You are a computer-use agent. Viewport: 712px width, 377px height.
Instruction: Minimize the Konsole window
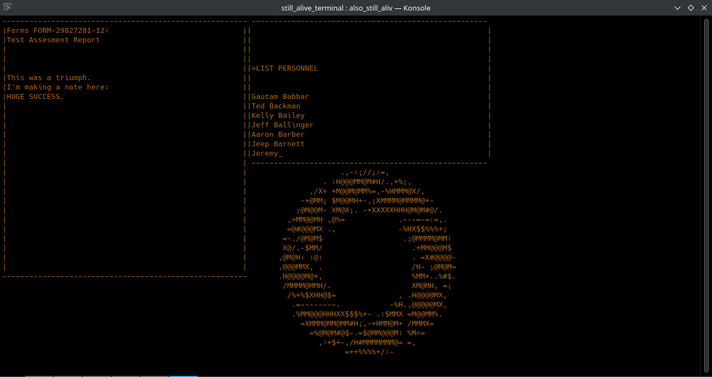(677, 8)
